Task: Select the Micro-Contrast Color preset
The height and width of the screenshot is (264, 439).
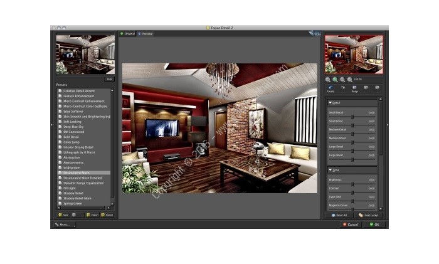Action: click(84, 107)
